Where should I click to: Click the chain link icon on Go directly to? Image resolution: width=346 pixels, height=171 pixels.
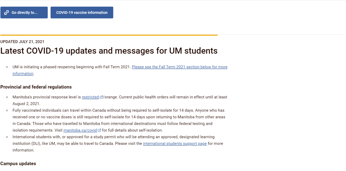(7, 13)
